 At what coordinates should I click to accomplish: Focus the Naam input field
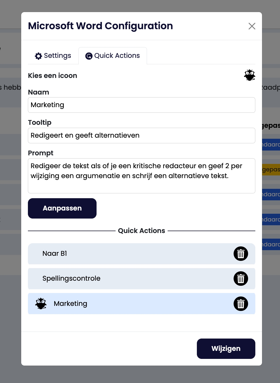(141, 105)
